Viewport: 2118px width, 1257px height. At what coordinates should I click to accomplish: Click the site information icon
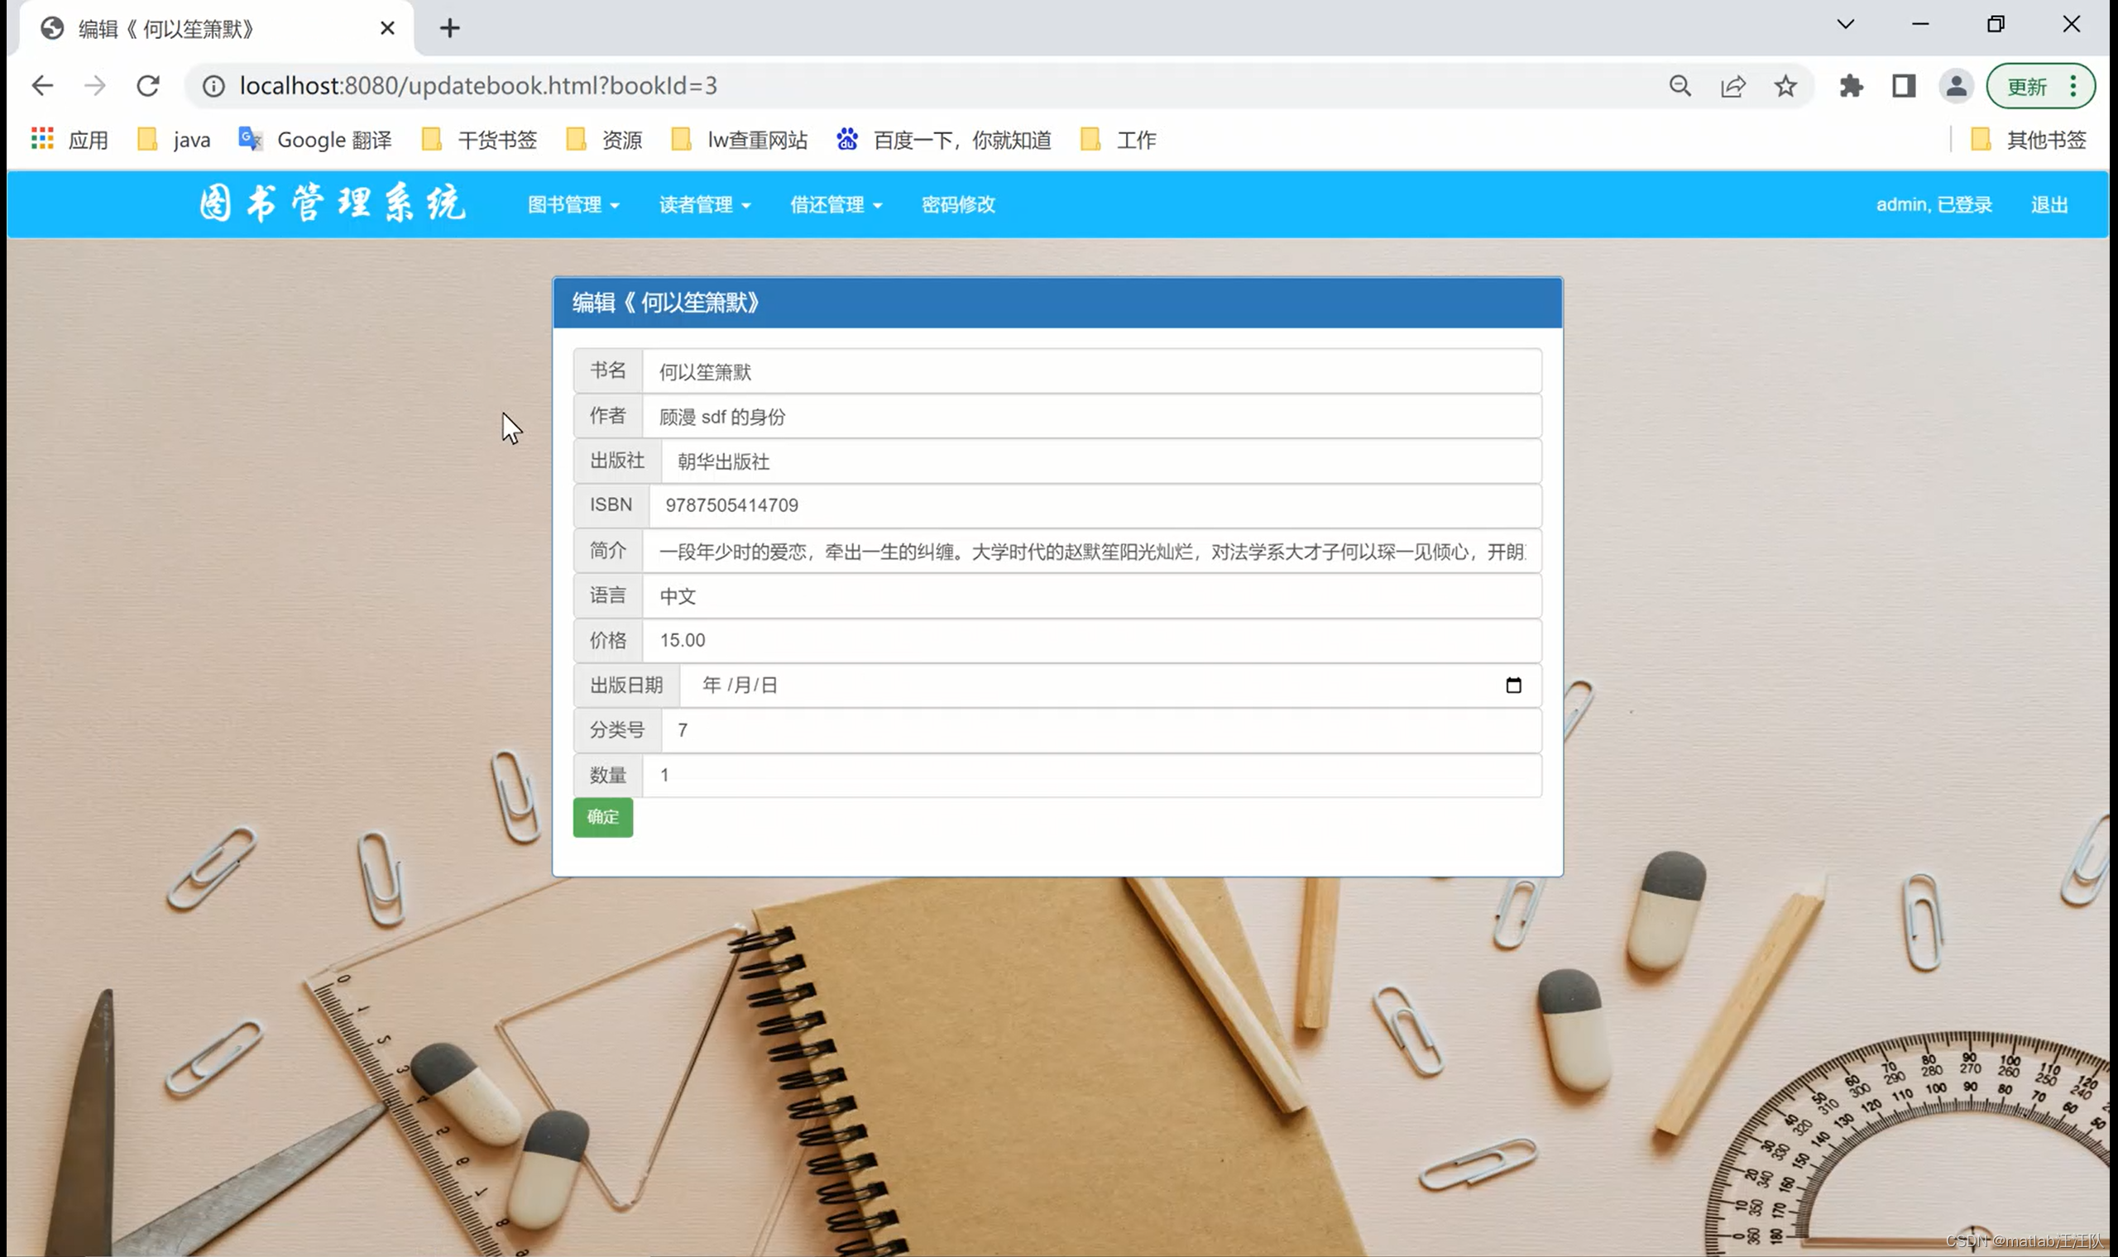[213, 85]
